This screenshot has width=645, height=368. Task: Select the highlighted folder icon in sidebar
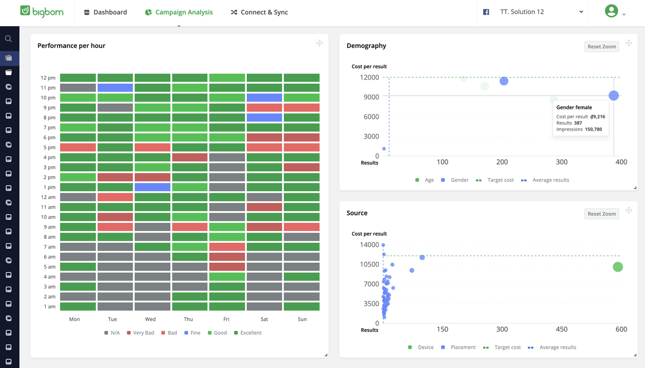[x=9, y=58]
